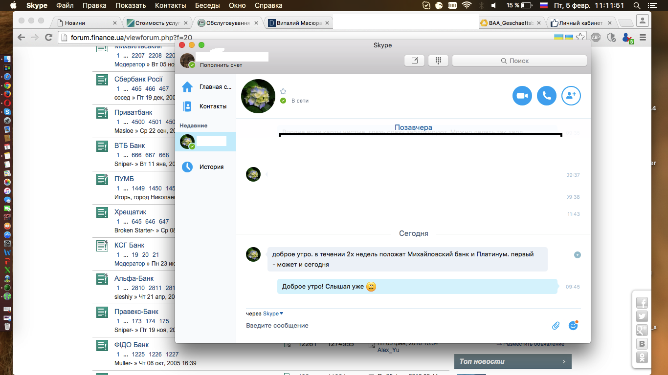Open the Окно menu
Image resolution: width=668 pixels, height=375 pixels.
(x=237, y=5)
